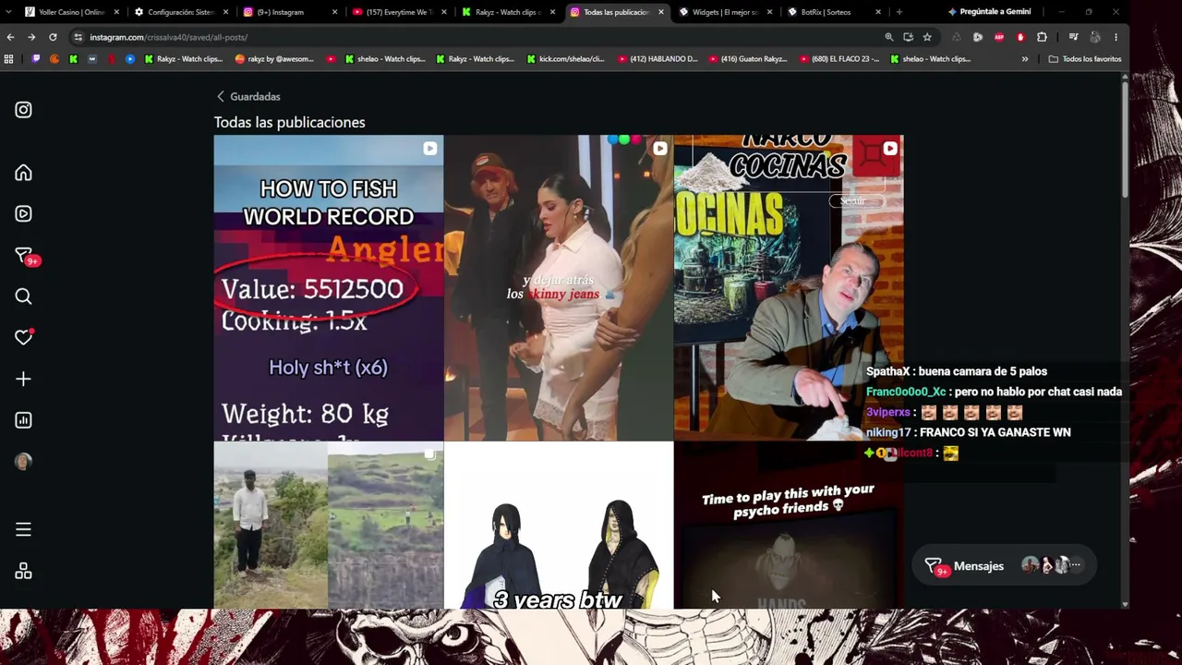Close the BotRix Sorteos tab

click(879, 12)
